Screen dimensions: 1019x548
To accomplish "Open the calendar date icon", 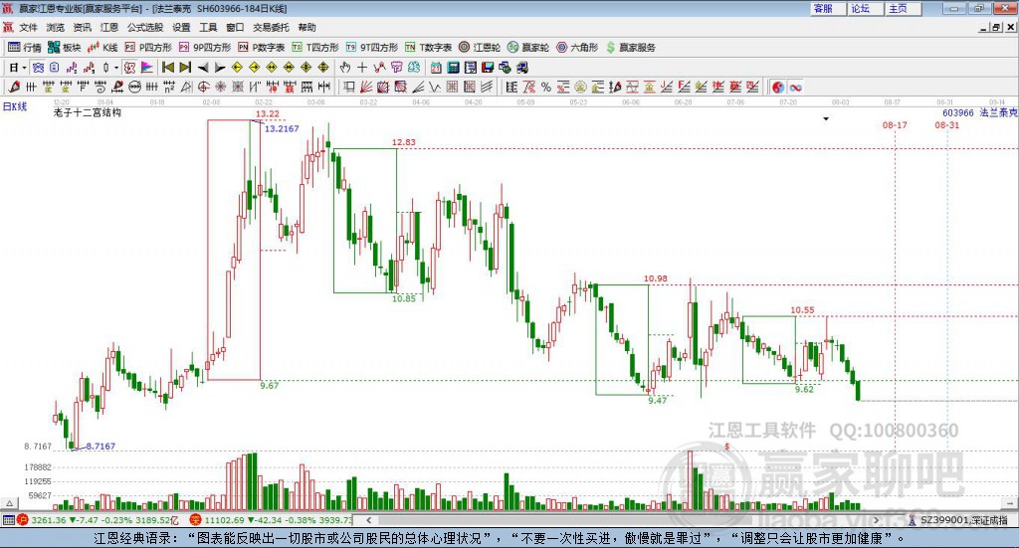I will click(436, 68).
